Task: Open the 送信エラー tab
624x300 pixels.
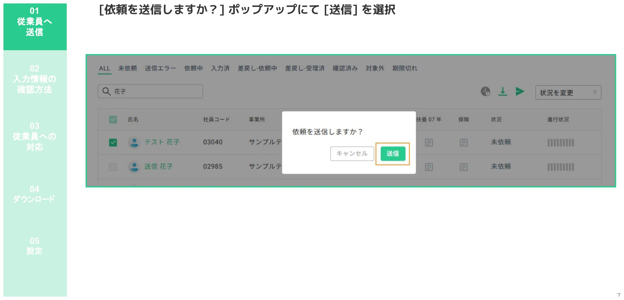Action: tap(160, 68)
